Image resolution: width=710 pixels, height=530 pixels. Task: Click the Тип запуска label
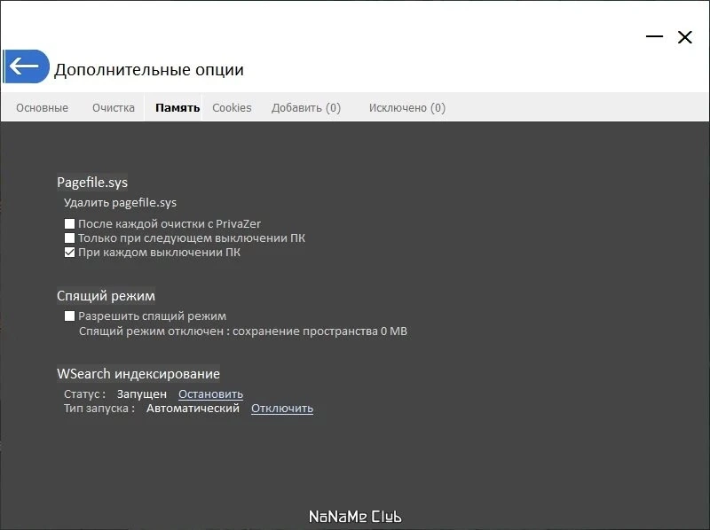click(x=99, y=409)
